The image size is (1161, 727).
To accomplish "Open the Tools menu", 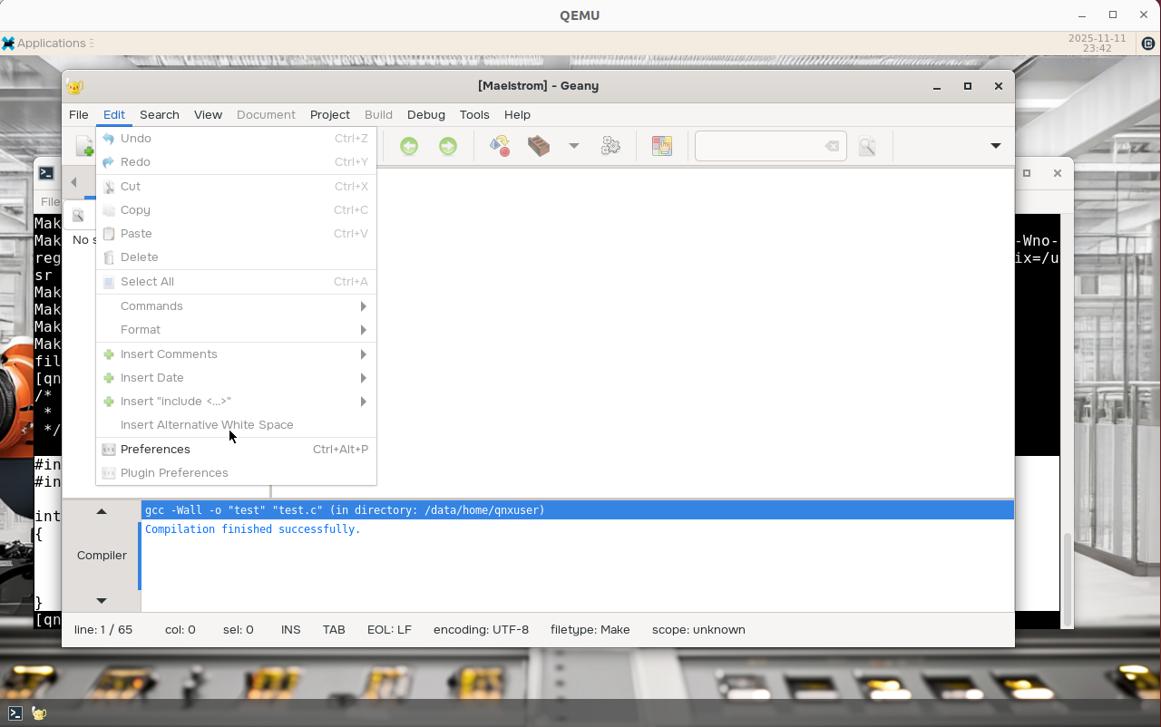I will (x=474, y=115).
